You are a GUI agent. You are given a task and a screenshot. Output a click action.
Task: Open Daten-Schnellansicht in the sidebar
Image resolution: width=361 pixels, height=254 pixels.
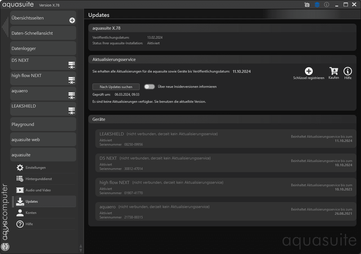point(43,33)
